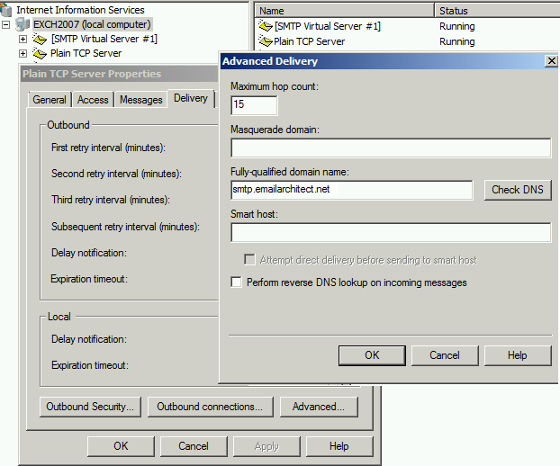The width and height of the screenshot is (560, 466).
Task: Select Plain TCP Server tree label
Action: click(x=86, y=53)
